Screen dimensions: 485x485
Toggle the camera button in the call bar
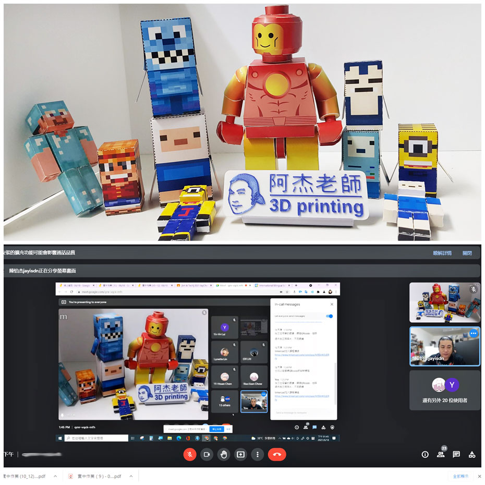[x=207, y=454]
